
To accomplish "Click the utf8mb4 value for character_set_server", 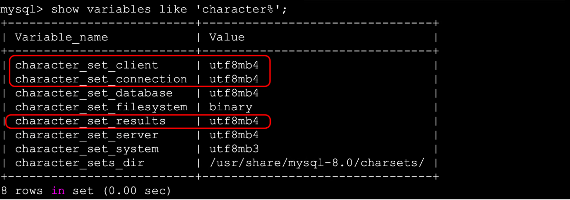I will 234,135.
